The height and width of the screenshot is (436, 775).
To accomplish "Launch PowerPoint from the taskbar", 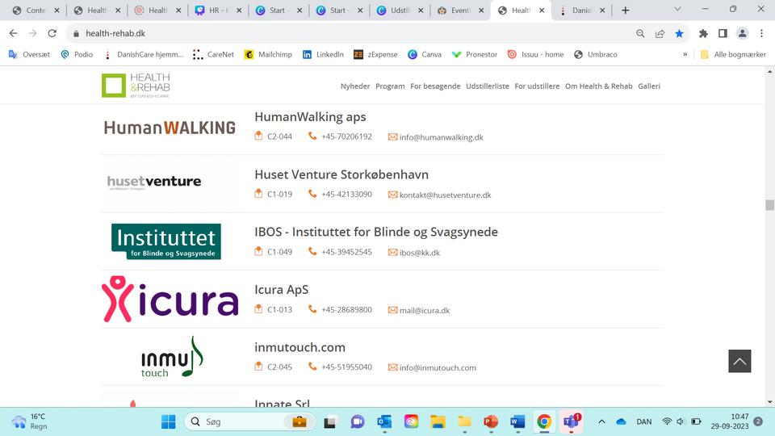I will point(491,421).
